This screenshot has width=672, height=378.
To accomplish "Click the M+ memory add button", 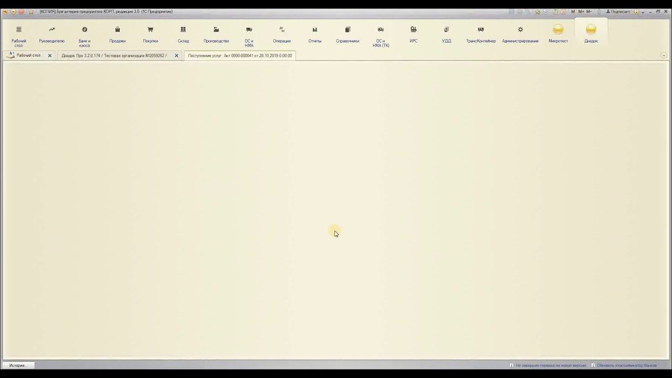I will pyautogui.click(x=581, y=12).
